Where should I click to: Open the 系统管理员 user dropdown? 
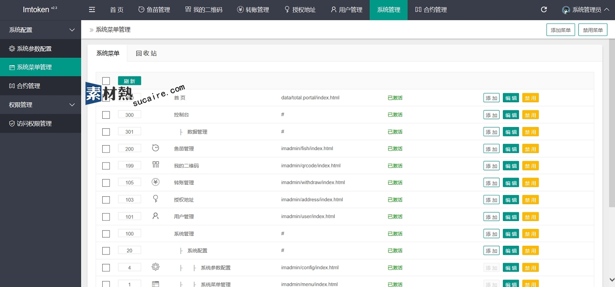click(586, 10)
